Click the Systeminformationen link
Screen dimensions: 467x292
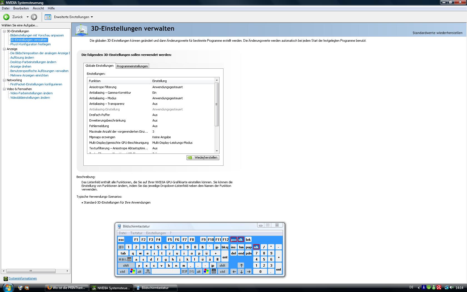[x=23, y=278]
